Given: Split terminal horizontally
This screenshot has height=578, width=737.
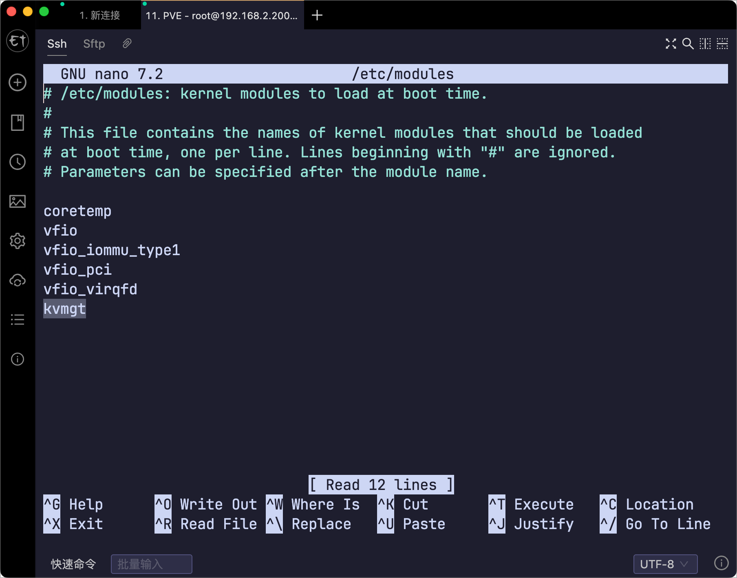Looking at the screenshot, I should point(722,44).
